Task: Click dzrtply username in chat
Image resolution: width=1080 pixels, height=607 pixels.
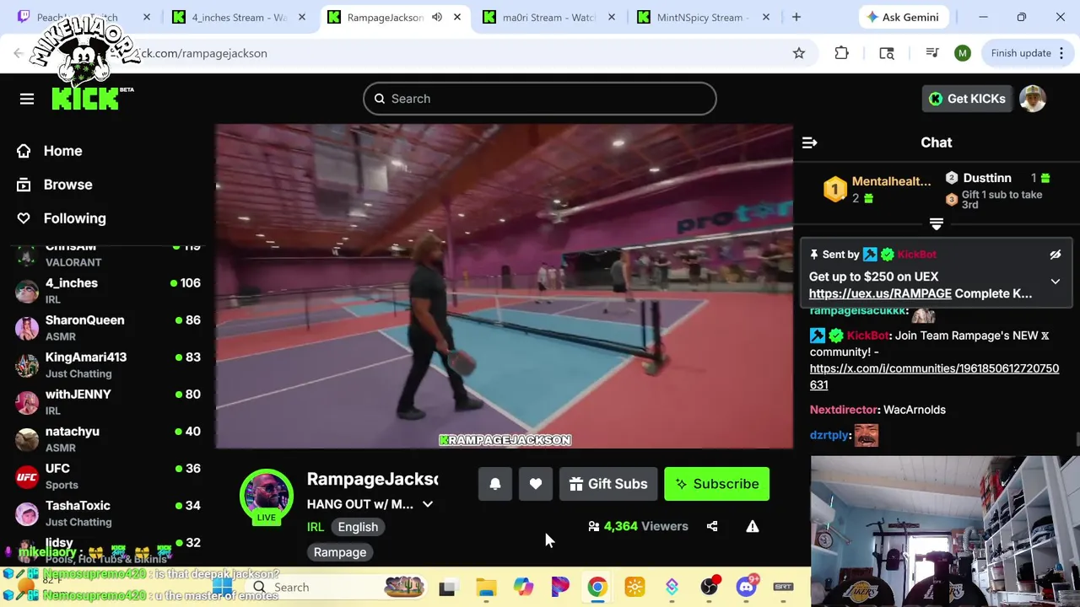Action: point(829,435)
